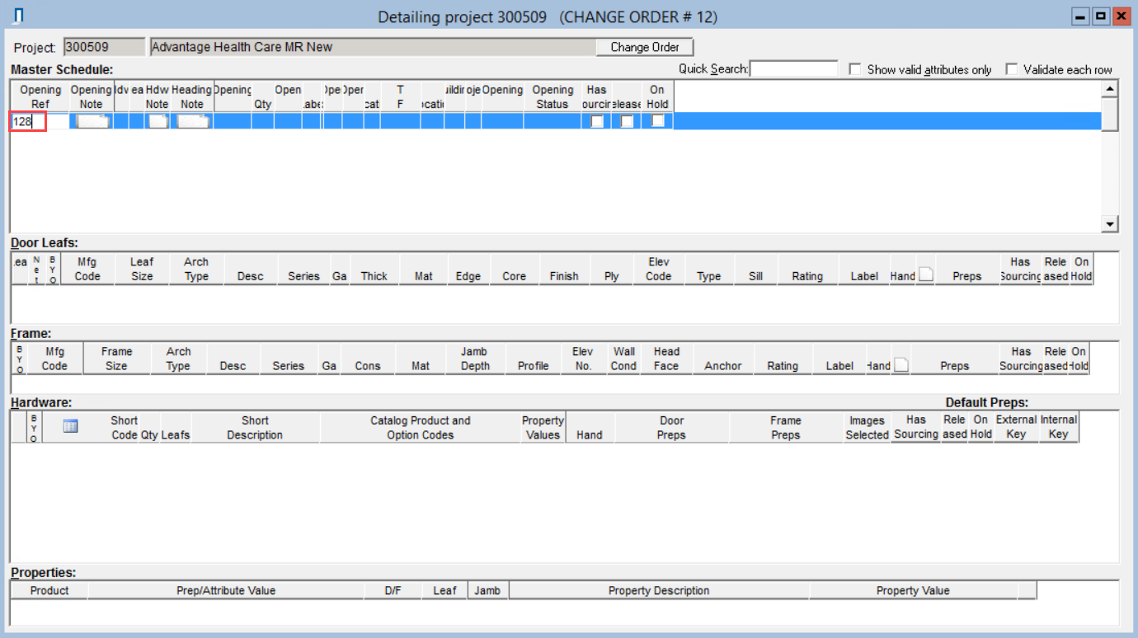Click into the Quick Search field
Screen dimensions: 1138x638
pos(794,69)
